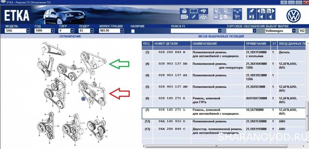The image size is (309, 149).
Task: Expand the Модель dropdown showing SHA
Action: [28, 31]
